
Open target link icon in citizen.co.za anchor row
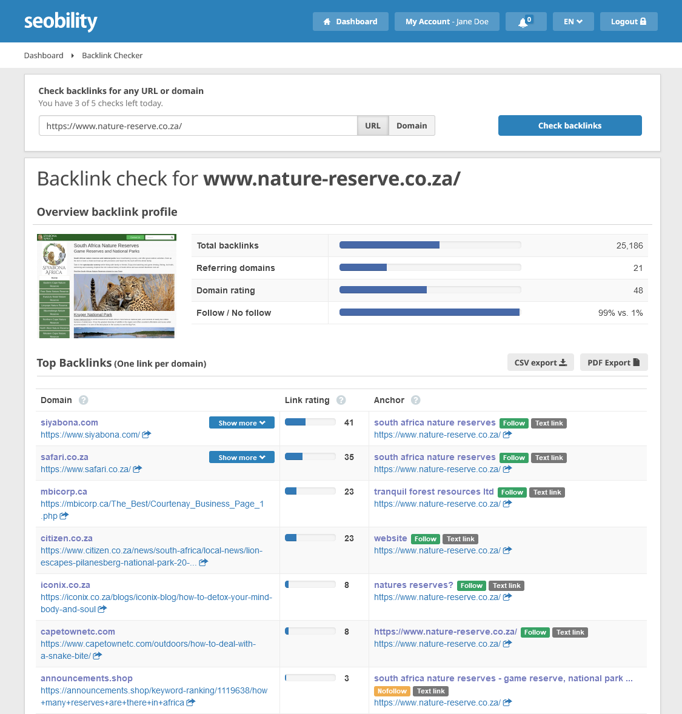click(507, 550)
